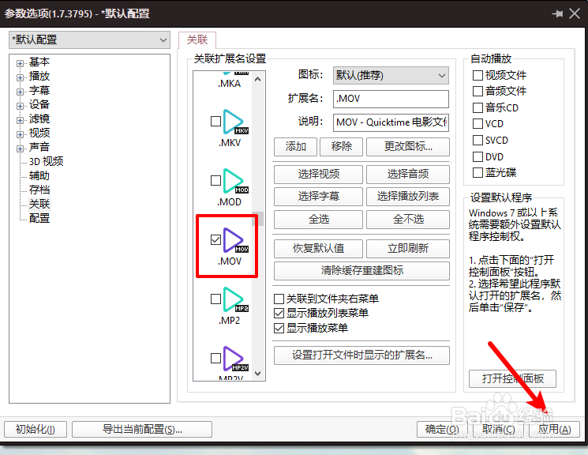Click the 取消(C) button
The height and width of the screenshot is (455, 588).
pos(498,429)
